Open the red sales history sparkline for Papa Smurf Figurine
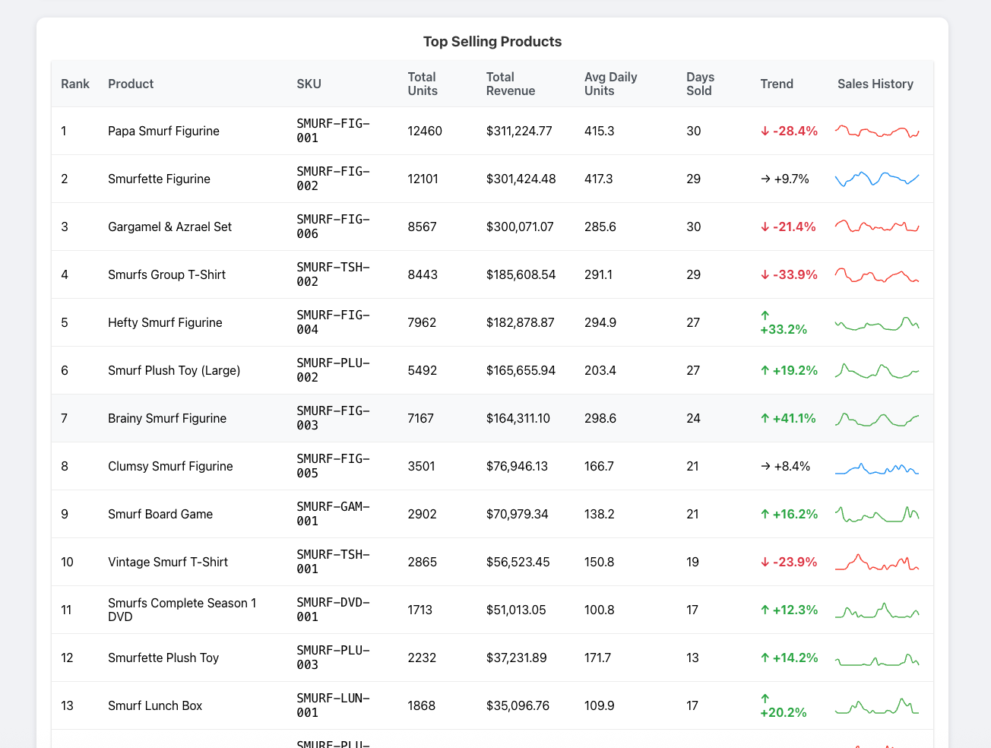 click(x=876, y=131)
